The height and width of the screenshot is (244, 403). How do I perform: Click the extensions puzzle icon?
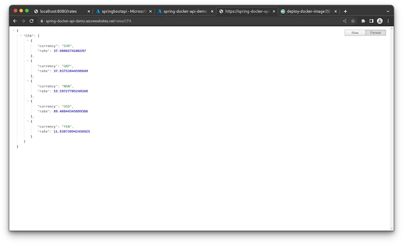click(x=363, y=21)
